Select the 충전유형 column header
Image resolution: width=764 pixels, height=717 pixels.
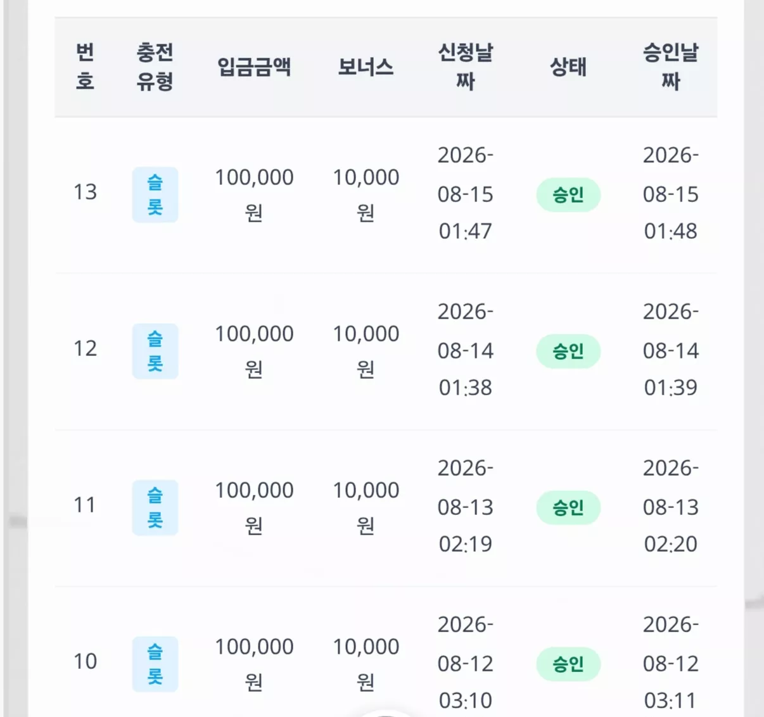[x=155, y=67]
